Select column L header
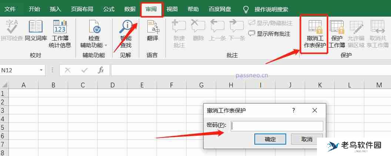 coord(350,86)
